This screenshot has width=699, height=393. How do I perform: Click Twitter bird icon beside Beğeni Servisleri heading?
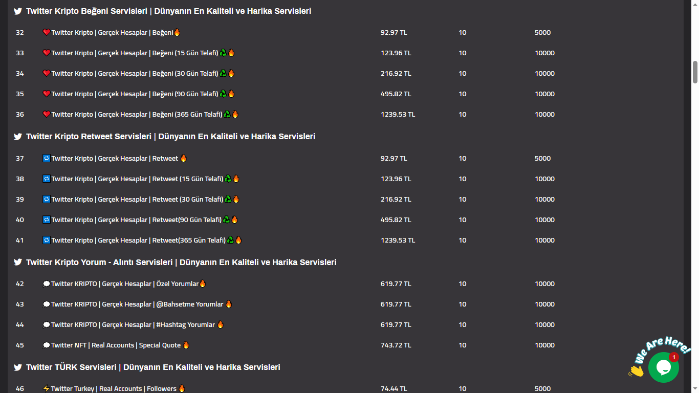click(x=18, y=11)
